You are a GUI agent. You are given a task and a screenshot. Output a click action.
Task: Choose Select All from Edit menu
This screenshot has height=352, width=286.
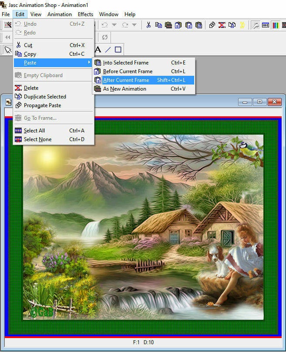[54, 130]
